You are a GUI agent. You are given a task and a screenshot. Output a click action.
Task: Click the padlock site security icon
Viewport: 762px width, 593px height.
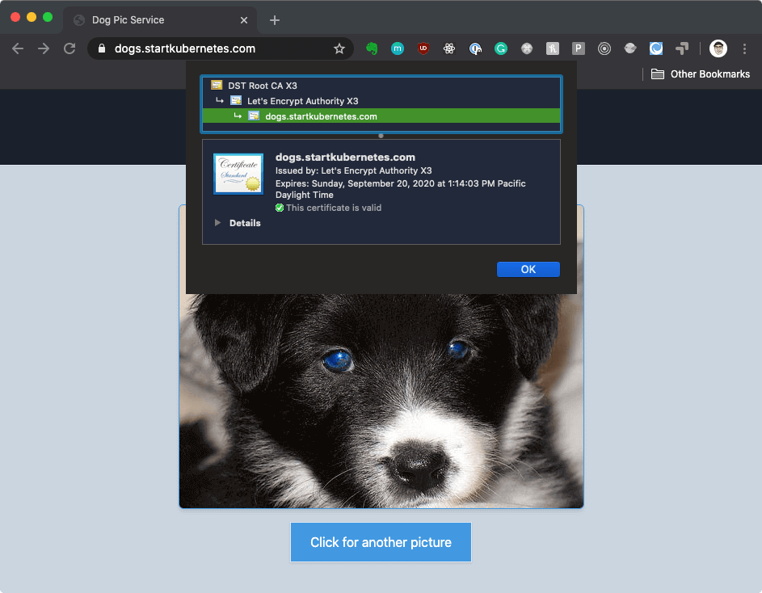[x=102, y=48]
